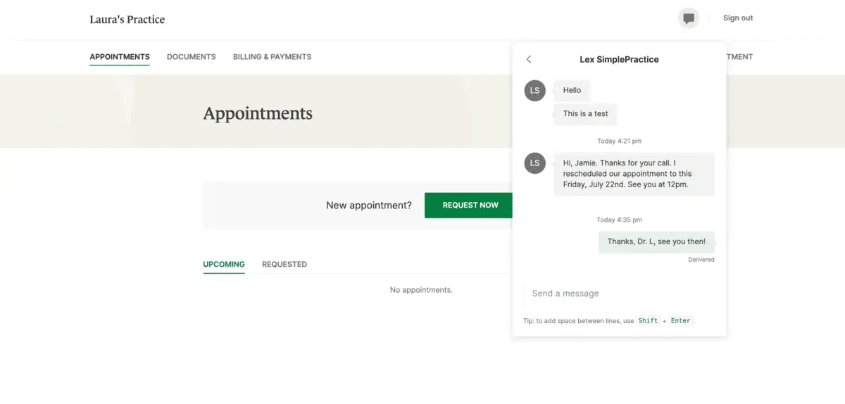Click the rescheduled appointment message bubble
This screenshot has height=404, width=845.
point(634,174)
